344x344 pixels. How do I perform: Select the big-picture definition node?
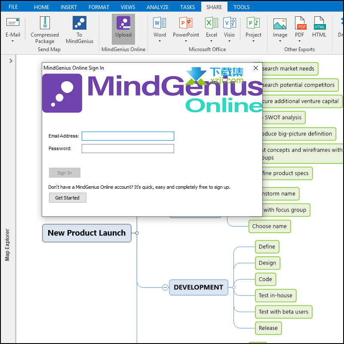click(299, 134)
